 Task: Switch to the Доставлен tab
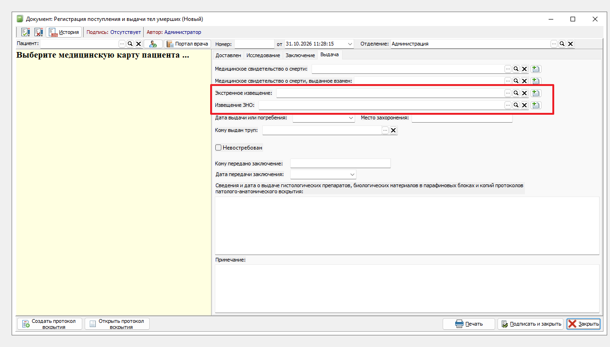pos(228,55)
